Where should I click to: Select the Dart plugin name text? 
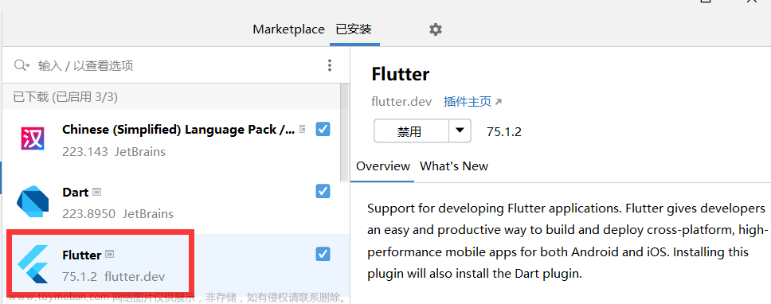point(75,192)
